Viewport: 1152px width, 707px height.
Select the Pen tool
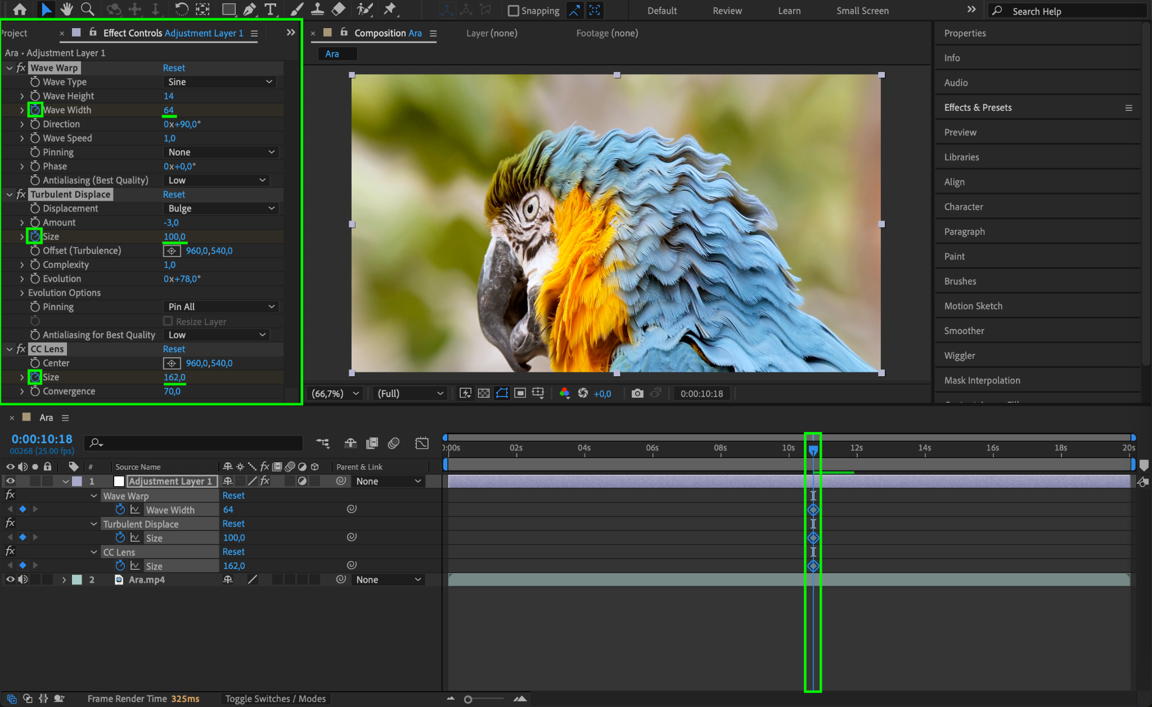[x=249, y=9]
